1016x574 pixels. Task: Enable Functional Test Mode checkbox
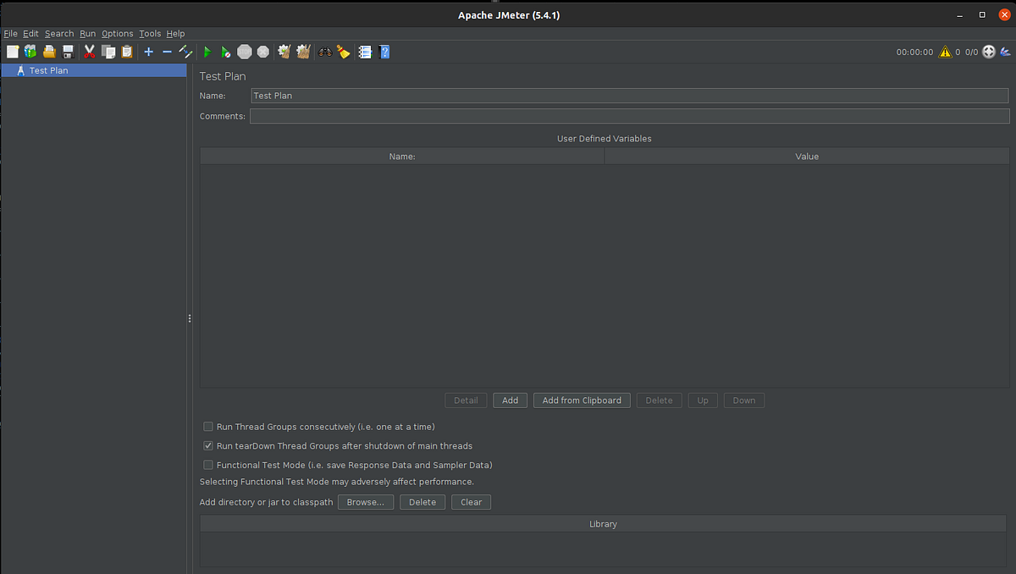pos(208,465)
